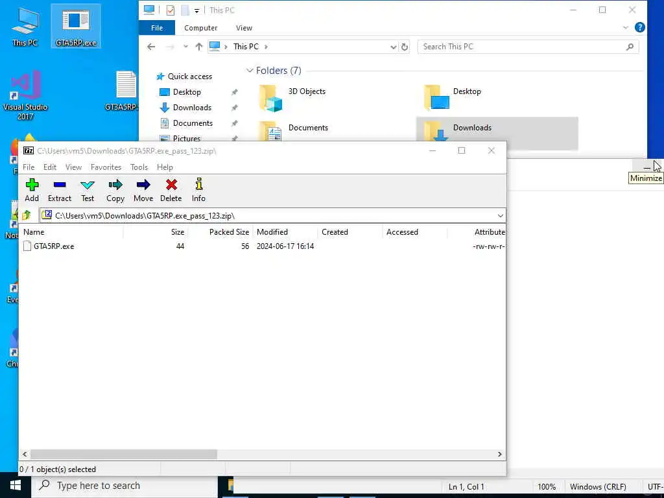This screenshot has width=664, height=498.
Task: Switch to the Explorer View ribbon tab
Action: click(x=244, y=28)
